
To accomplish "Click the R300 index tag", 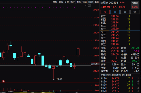I will [x=122, y=2].
